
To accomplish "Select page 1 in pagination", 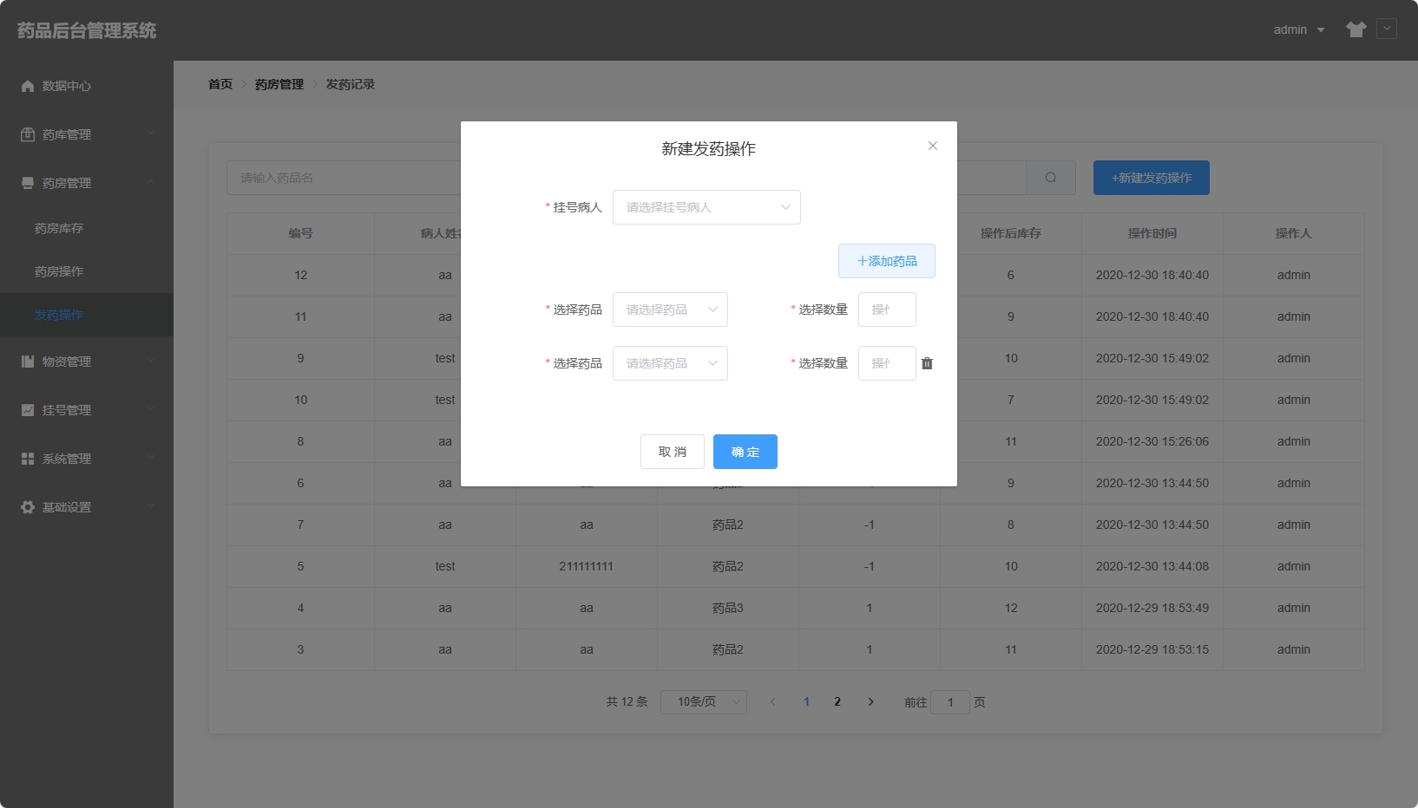I will [806, 702].
